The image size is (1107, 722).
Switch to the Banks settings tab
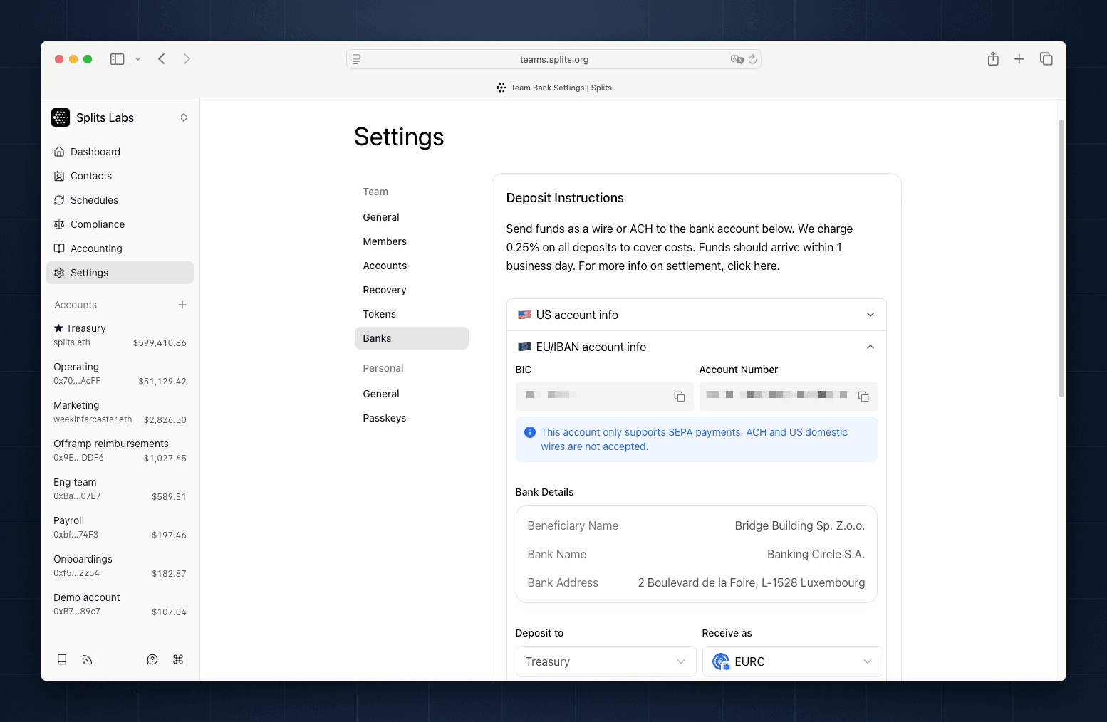[377, 338]
